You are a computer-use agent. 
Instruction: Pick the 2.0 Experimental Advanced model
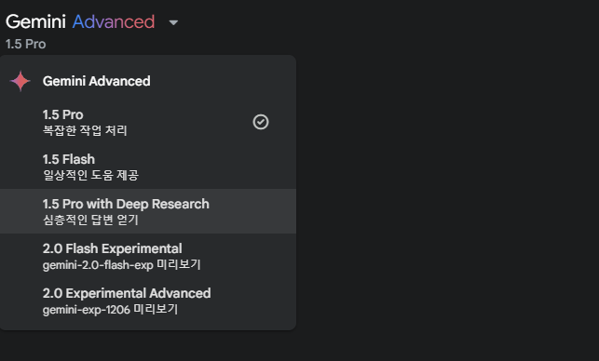pyautogui.click(x=148, y=301)
